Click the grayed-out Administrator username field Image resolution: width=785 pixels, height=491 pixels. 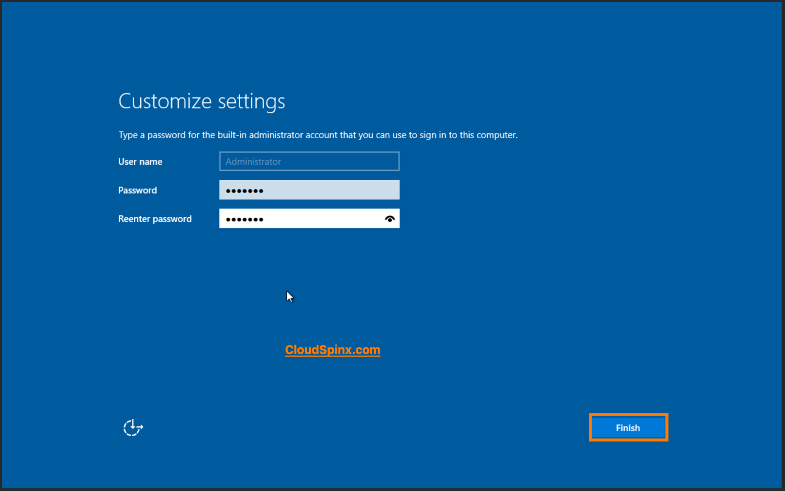click(309, 161)
